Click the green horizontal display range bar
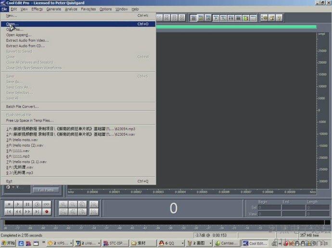This screenshot has width=332, height=248. point(236,27)
